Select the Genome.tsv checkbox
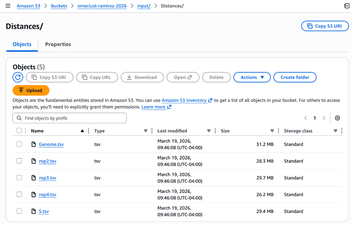352x225 pixels. (x=19, y=144)
